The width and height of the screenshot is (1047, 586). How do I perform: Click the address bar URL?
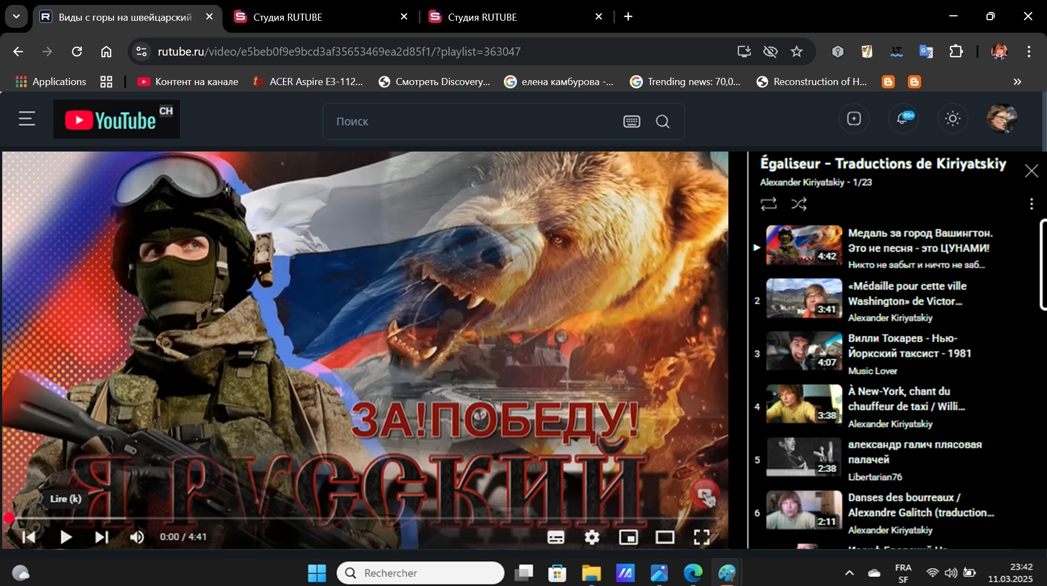339,52
